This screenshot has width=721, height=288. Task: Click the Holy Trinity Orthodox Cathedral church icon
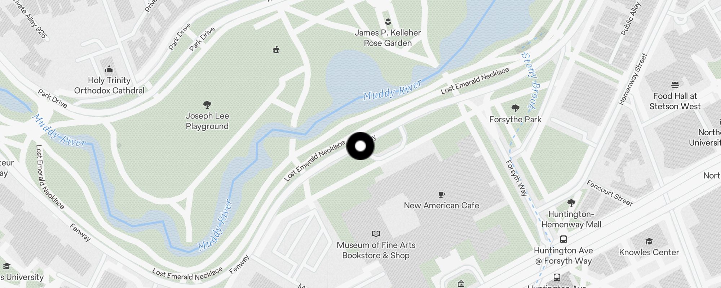click(109, 69)
